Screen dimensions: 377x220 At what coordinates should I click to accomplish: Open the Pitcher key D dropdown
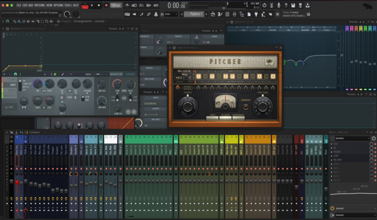(191, 78)
